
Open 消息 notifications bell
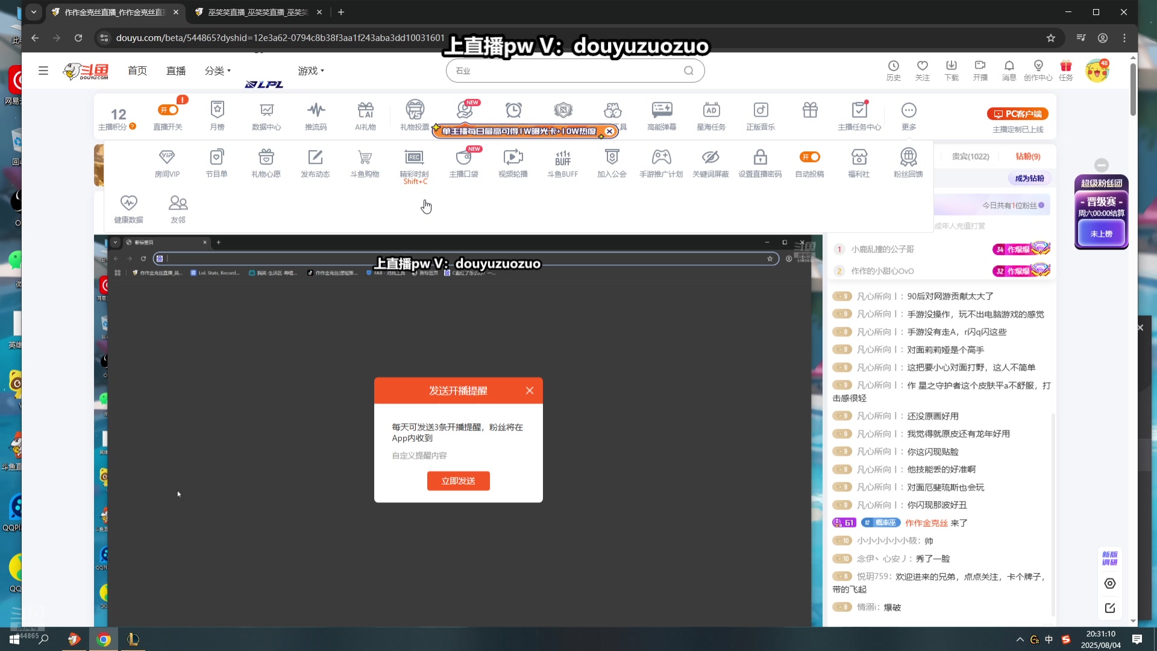click(x=1009, y=70)
